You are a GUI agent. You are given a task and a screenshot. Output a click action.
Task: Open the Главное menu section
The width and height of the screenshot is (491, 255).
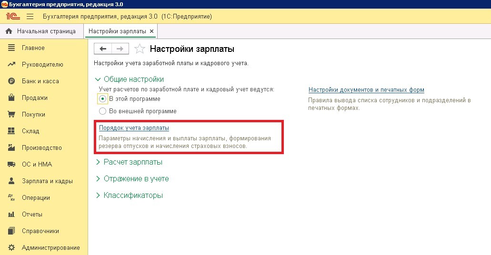click(33, 48)
